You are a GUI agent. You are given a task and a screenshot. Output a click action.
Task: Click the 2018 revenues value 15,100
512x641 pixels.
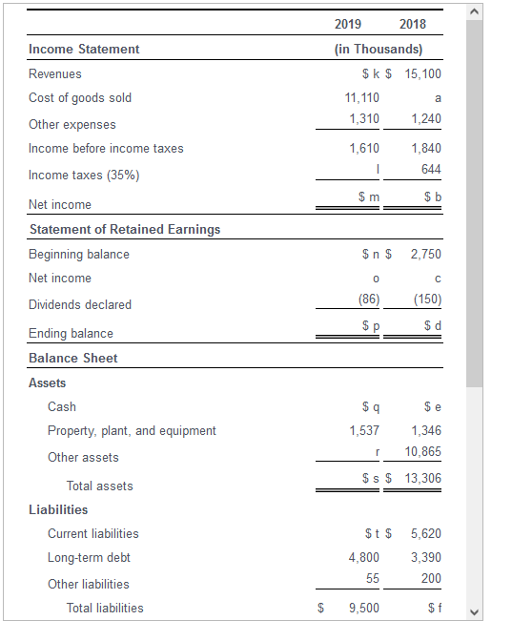(423, 74)
